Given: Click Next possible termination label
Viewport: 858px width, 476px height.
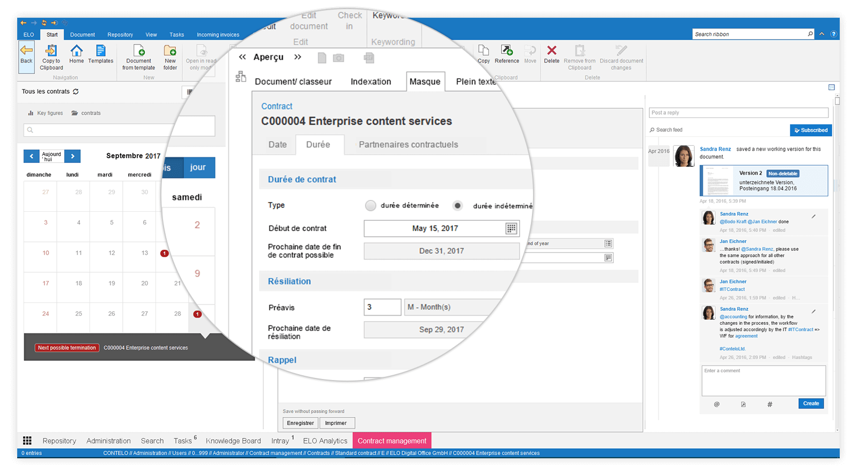Looking at the screenshot, I should 67,348.
